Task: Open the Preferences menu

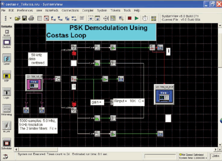Action: tap(25, 11)
